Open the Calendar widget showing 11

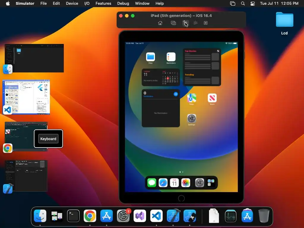[161, 77]
